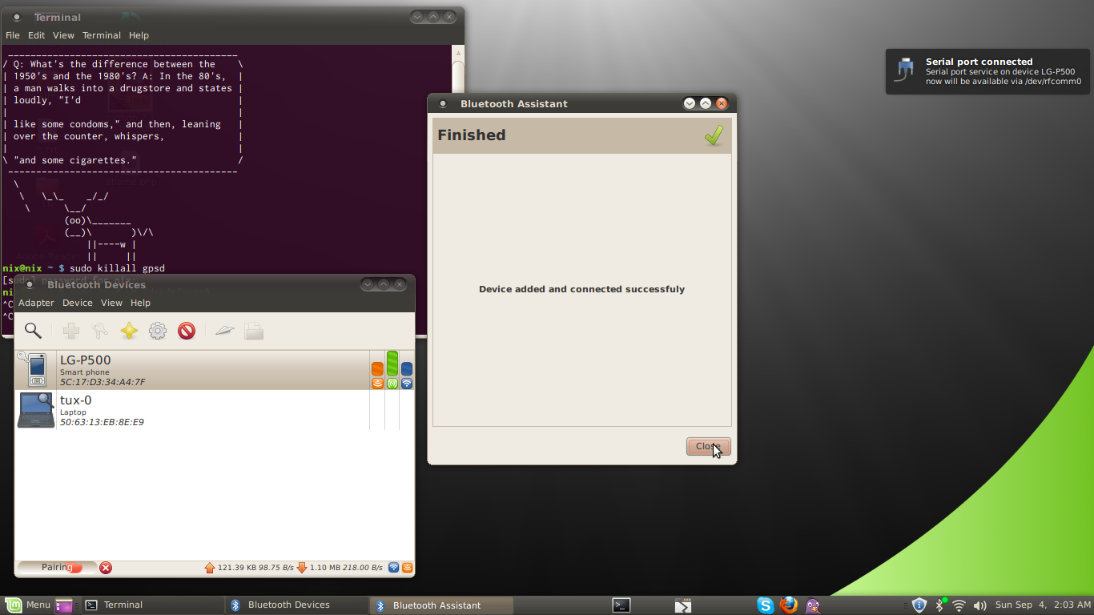Viewport: 1094px width, 615px height.
Task: Click the orange icon in Bluetooth Devices status bar
Action: [x=407, y=568]
